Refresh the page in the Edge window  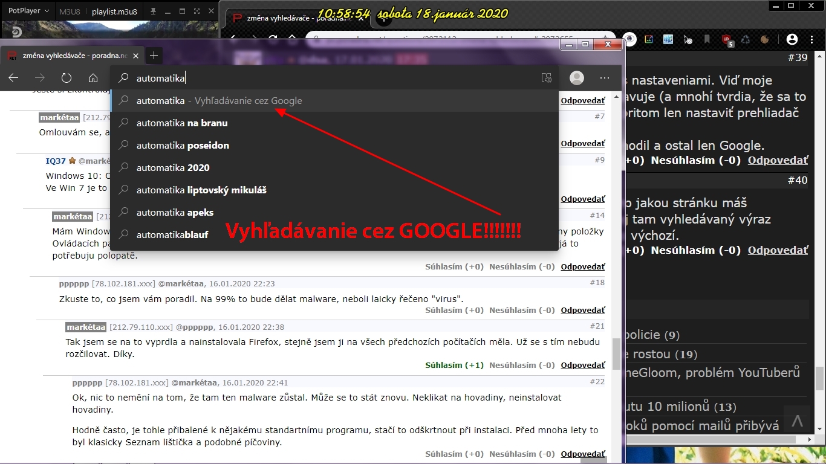point(67,78)
